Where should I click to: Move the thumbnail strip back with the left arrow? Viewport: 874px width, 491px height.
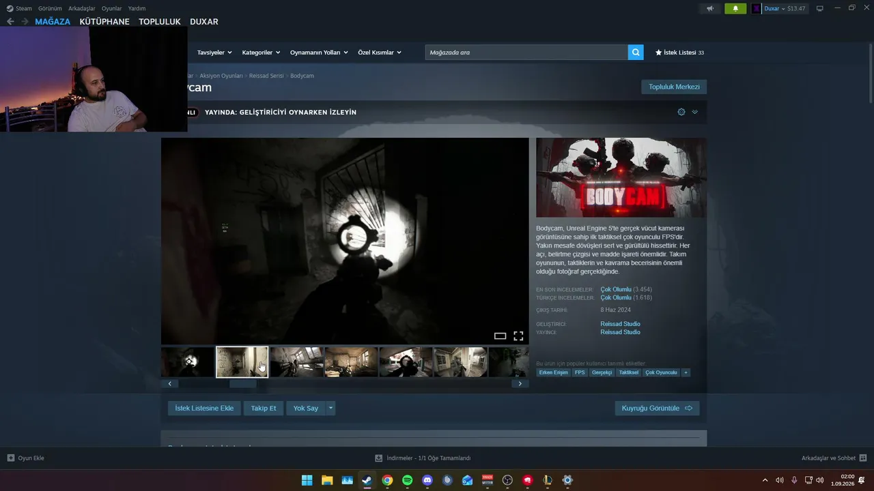tap(169, 383)
